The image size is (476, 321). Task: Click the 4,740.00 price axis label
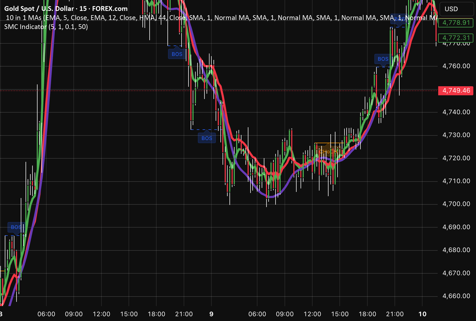(456, 112)
